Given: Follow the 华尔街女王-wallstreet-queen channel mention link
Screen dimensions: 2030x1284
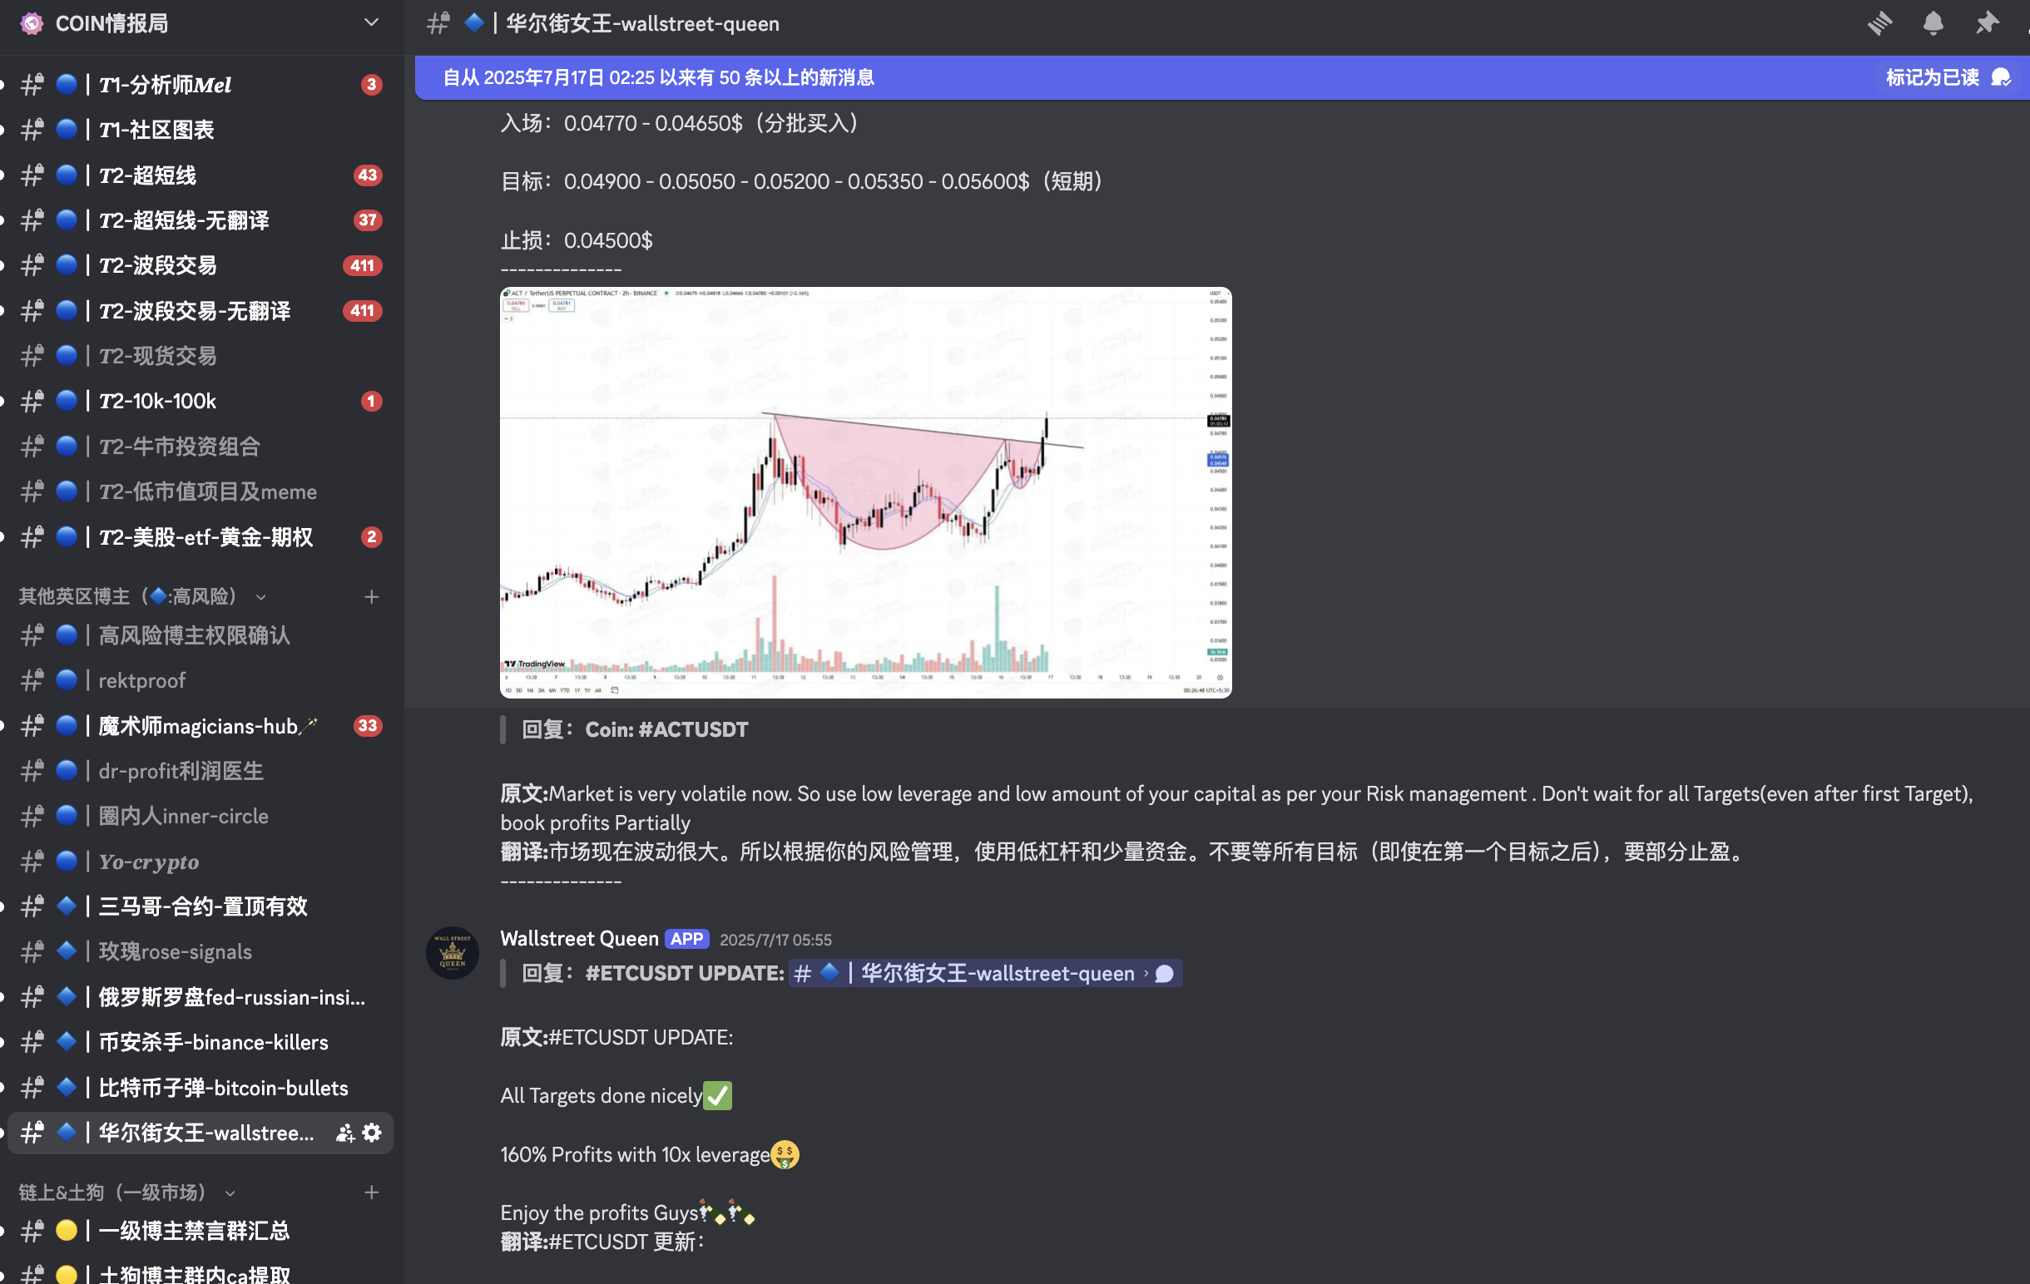Looking at the screenshot, I should pos(985,973).
